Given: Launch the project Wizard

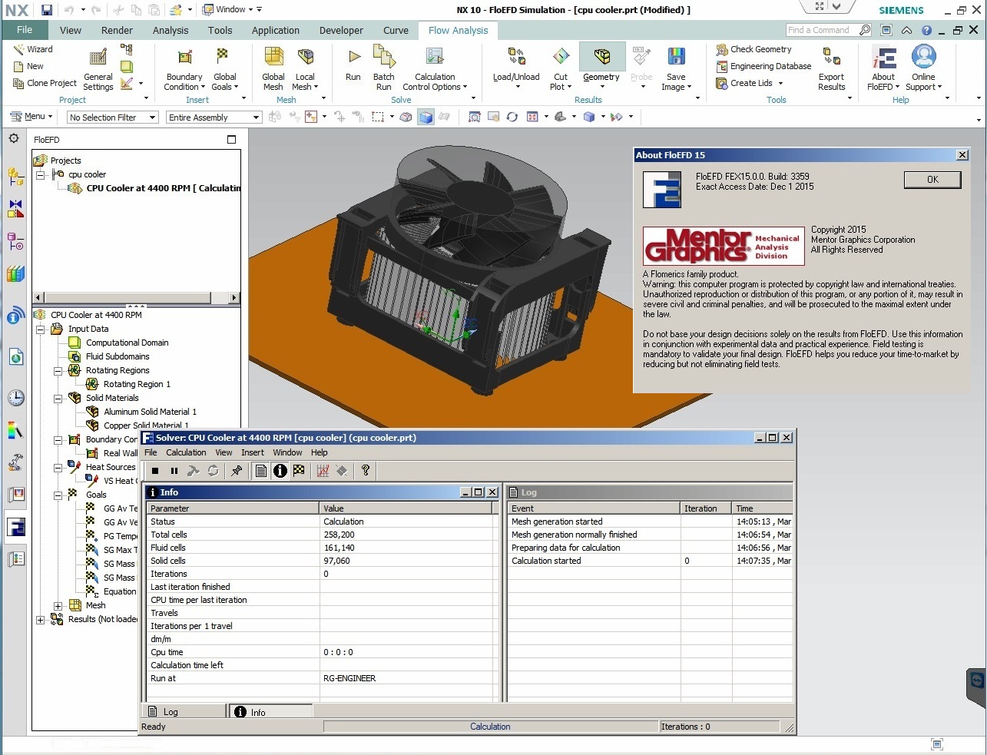Looking at the screenshot, I should click(x=33, y=49).
